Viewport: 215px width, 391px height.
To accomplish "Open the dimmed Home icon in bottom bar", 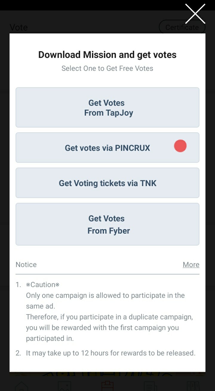I will click(x=21, y=386).
